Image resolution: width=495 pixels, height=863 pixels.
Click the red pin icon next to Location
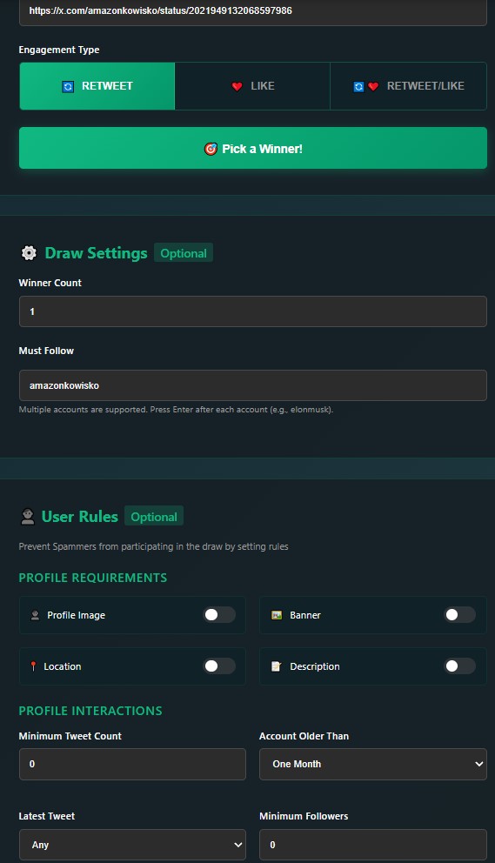pos(33,666)
